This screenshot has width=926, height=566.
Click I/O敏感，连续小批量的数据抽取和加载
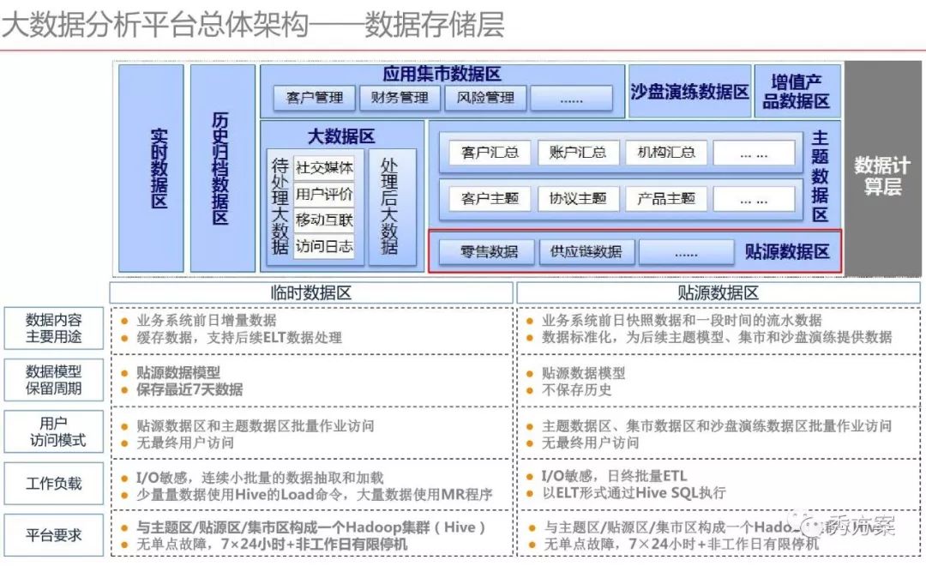point(260,478)
